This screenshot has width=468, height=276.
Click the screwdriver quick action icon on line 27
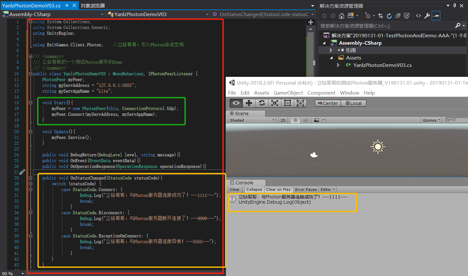[x=22, y=172]
